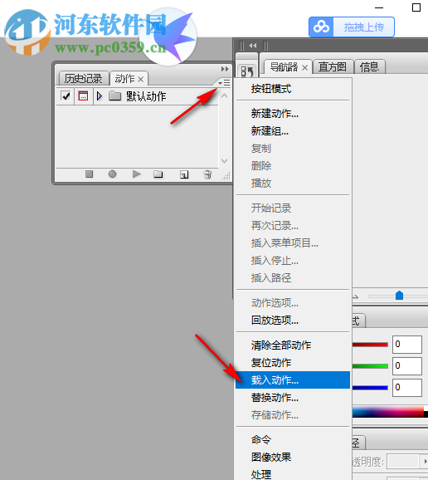Click the red value input field
428x480 pixels.
pyautogui.click(x=407, y=345)
